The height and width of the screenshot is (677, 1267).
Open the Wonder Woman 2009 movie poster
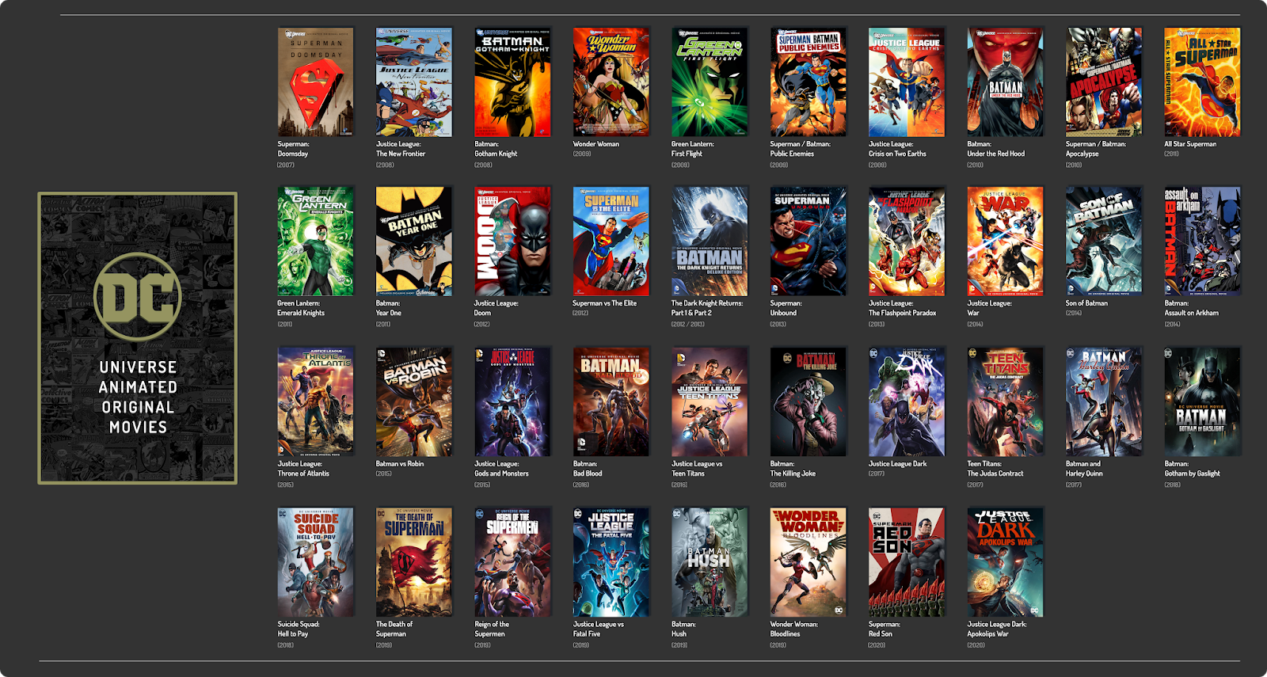click(x=611, y=82)
